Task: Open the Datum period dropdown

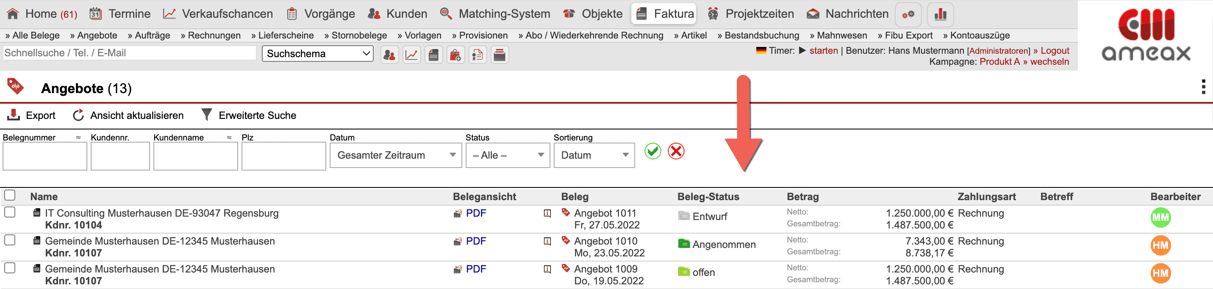Action: [x=396, y=155]
